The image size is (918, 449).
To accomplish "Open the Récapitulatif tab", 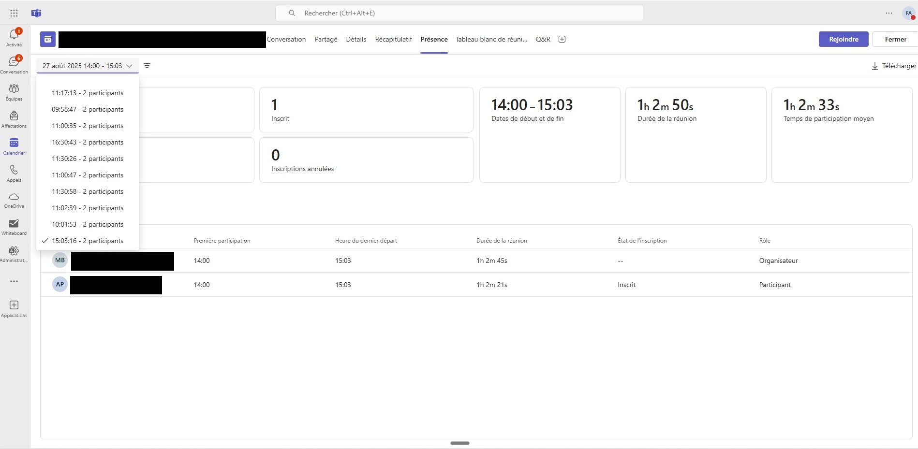I will click(x=393, y=39).
